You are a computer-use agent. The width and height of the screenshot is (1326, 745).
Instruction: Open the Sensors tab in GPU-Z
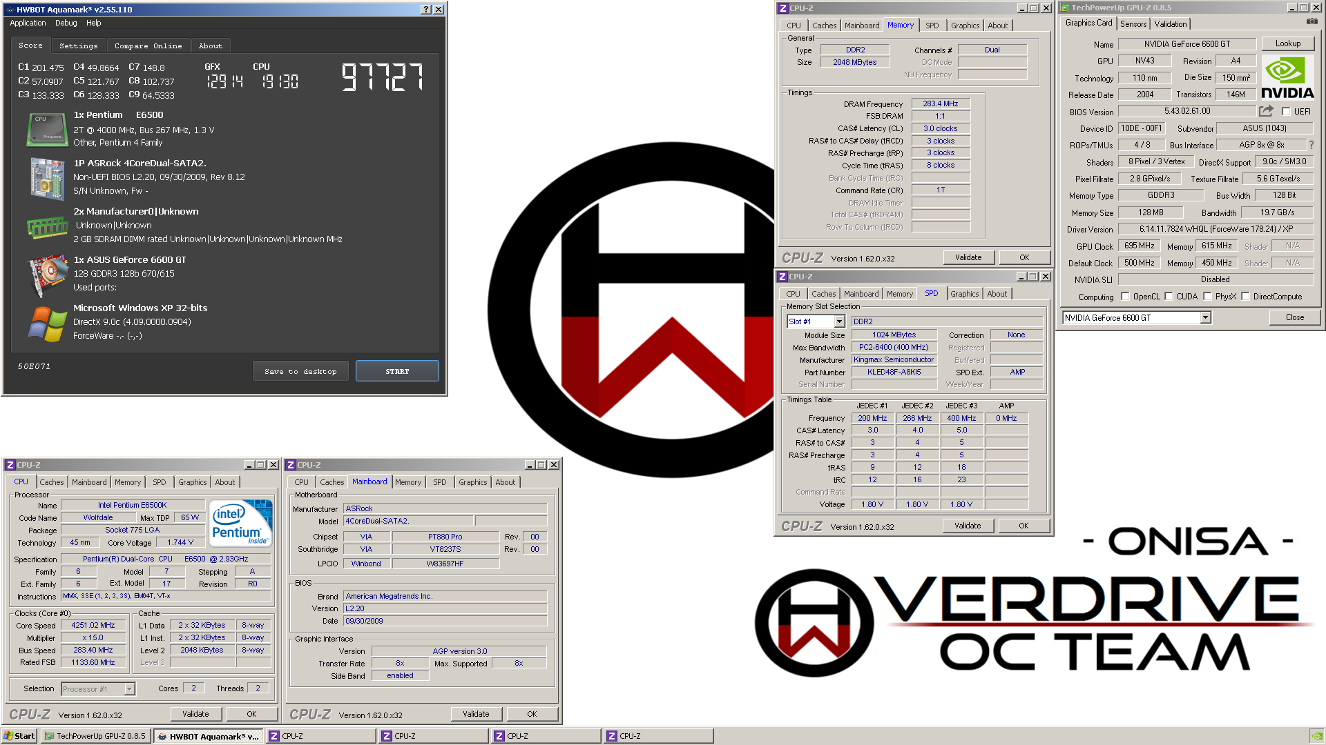pos(1133,24)
